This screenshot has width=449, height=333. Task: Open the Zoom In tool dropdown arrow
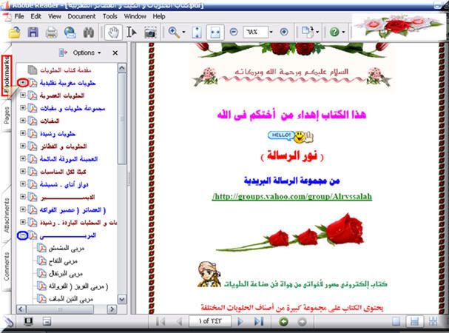coord(183,32)
